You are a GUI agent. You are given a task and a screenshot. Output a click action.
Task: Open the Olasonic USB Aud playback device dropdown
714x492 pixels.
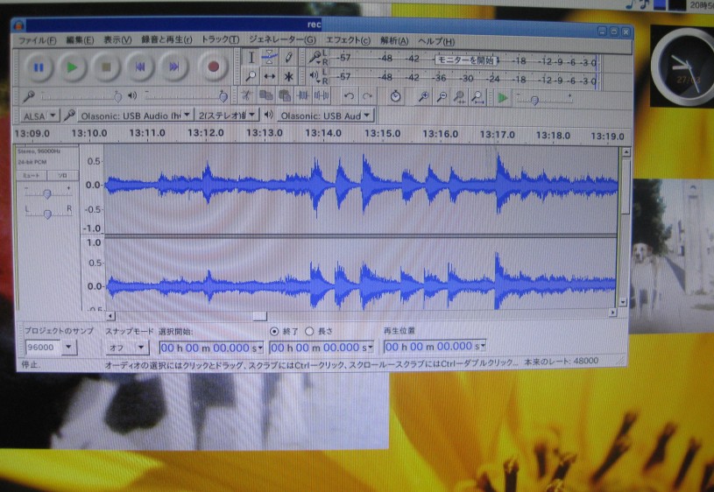tap(325, 116)
